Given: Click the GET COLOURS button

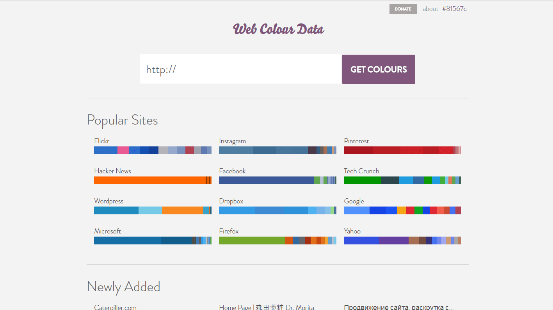Looking at the screenshot, I should click(379, 69).
